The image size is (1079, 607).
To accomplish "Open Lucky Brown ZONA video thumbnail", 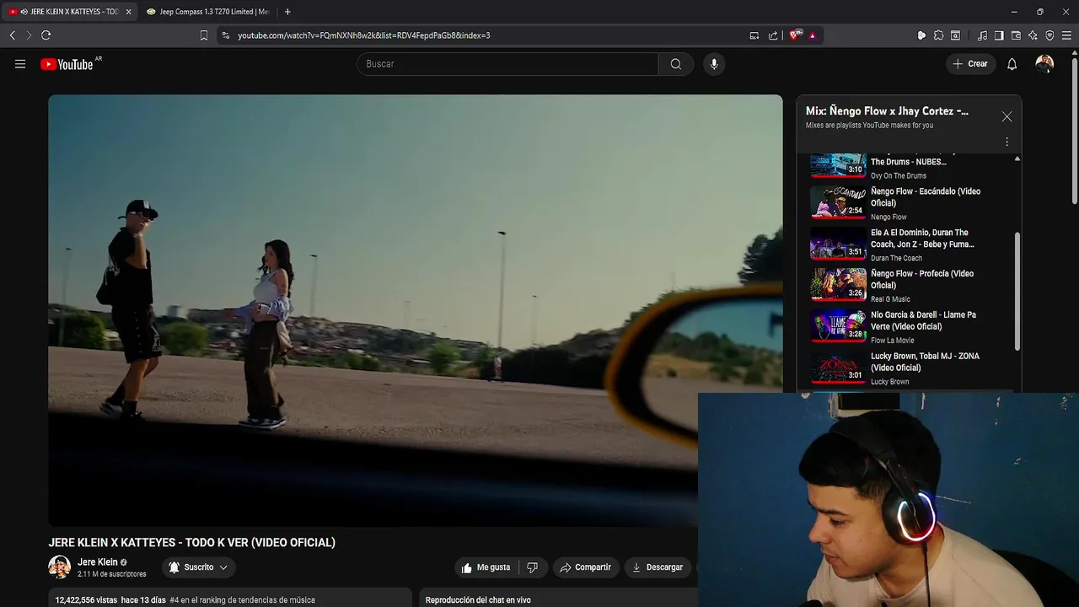I will (839, 368).
